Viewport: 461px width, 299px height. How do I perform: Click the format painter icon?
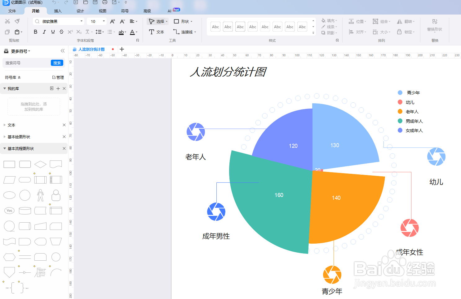[x=17, y=21]
